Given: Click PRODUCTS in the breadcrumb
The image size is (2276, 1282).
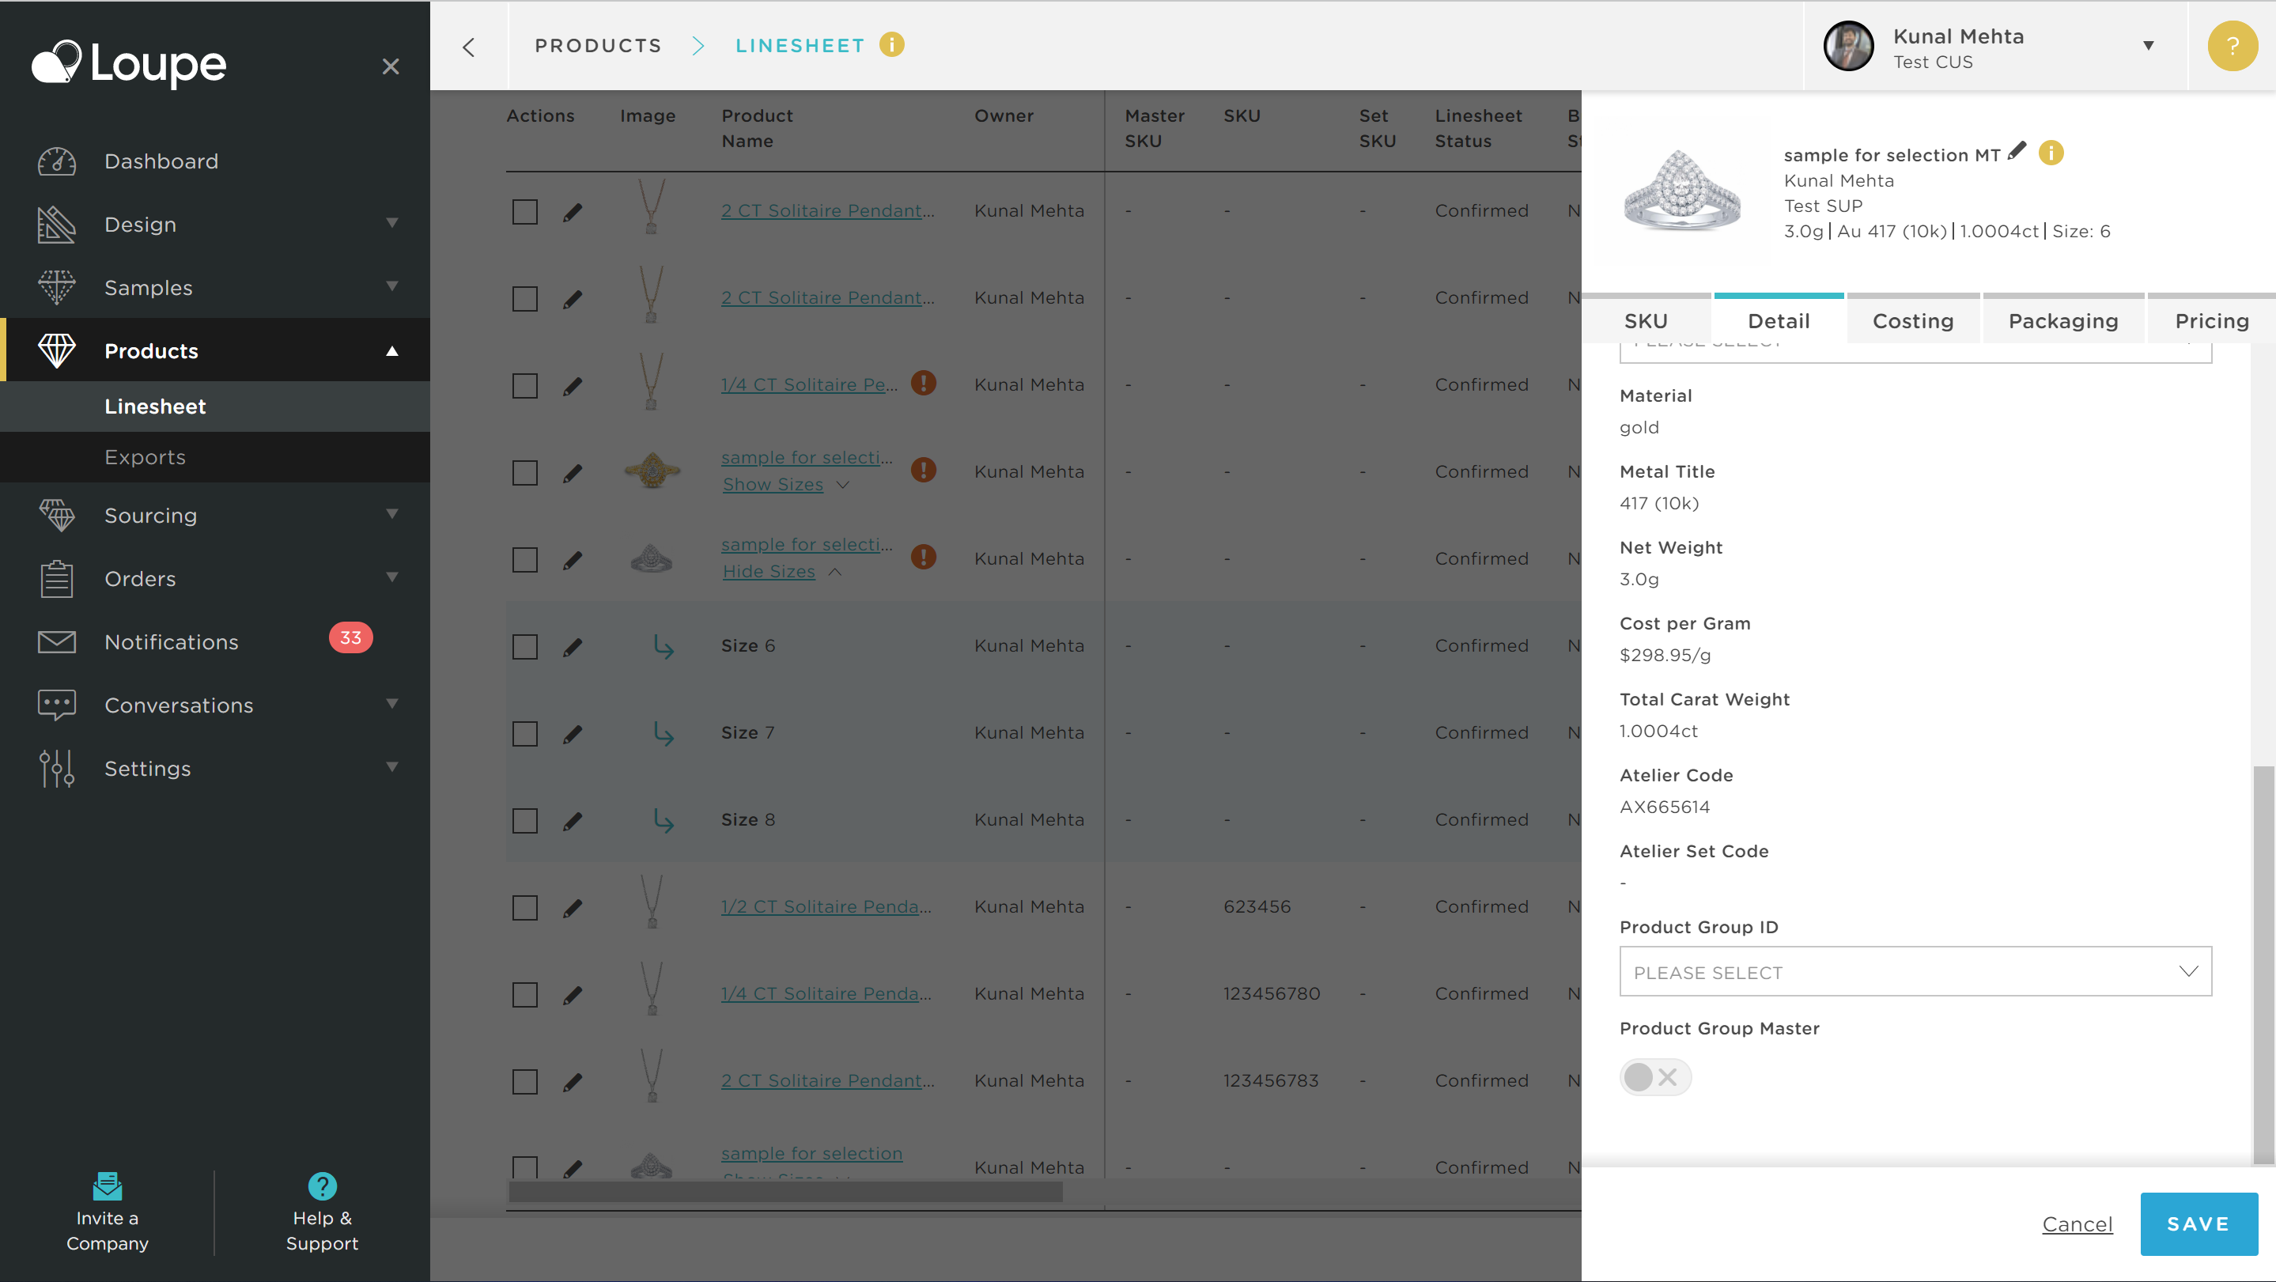Looking at the screenshot, I should pos(598,46).
